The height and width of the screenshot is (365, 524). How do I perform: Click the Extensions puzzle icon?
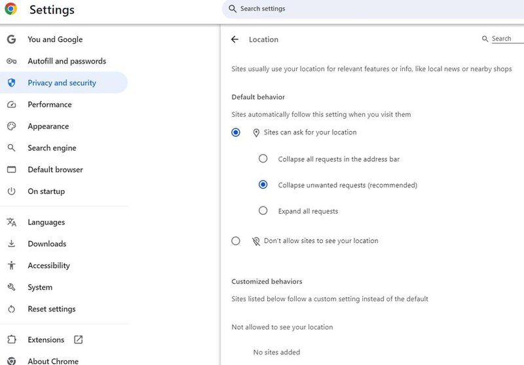[x=11, y=339]
